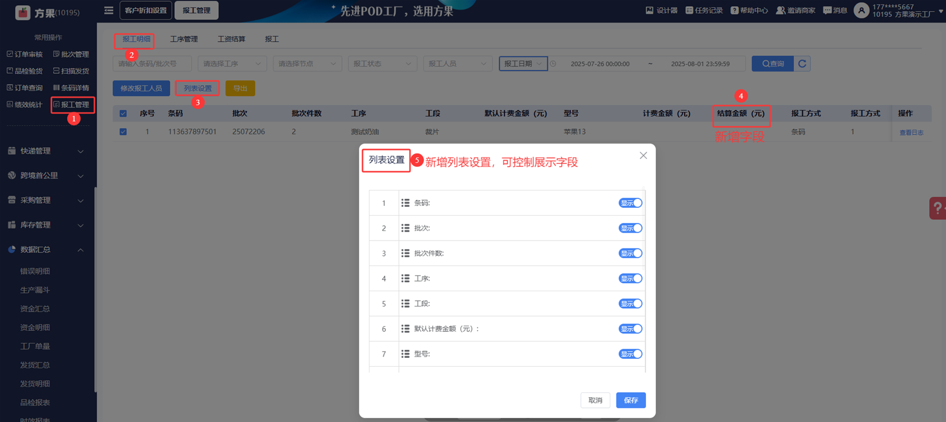Open the 报工日期 dropdown
946x422 pixels.
(523, 64)
